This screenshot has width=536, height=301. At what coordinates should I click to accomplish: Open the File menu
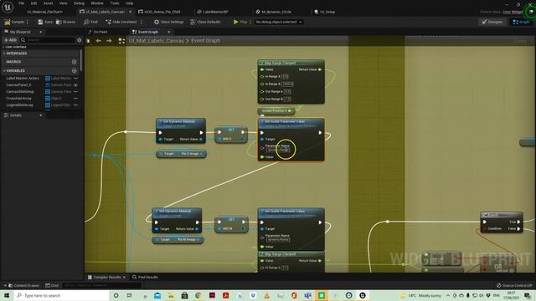[21, 3]
